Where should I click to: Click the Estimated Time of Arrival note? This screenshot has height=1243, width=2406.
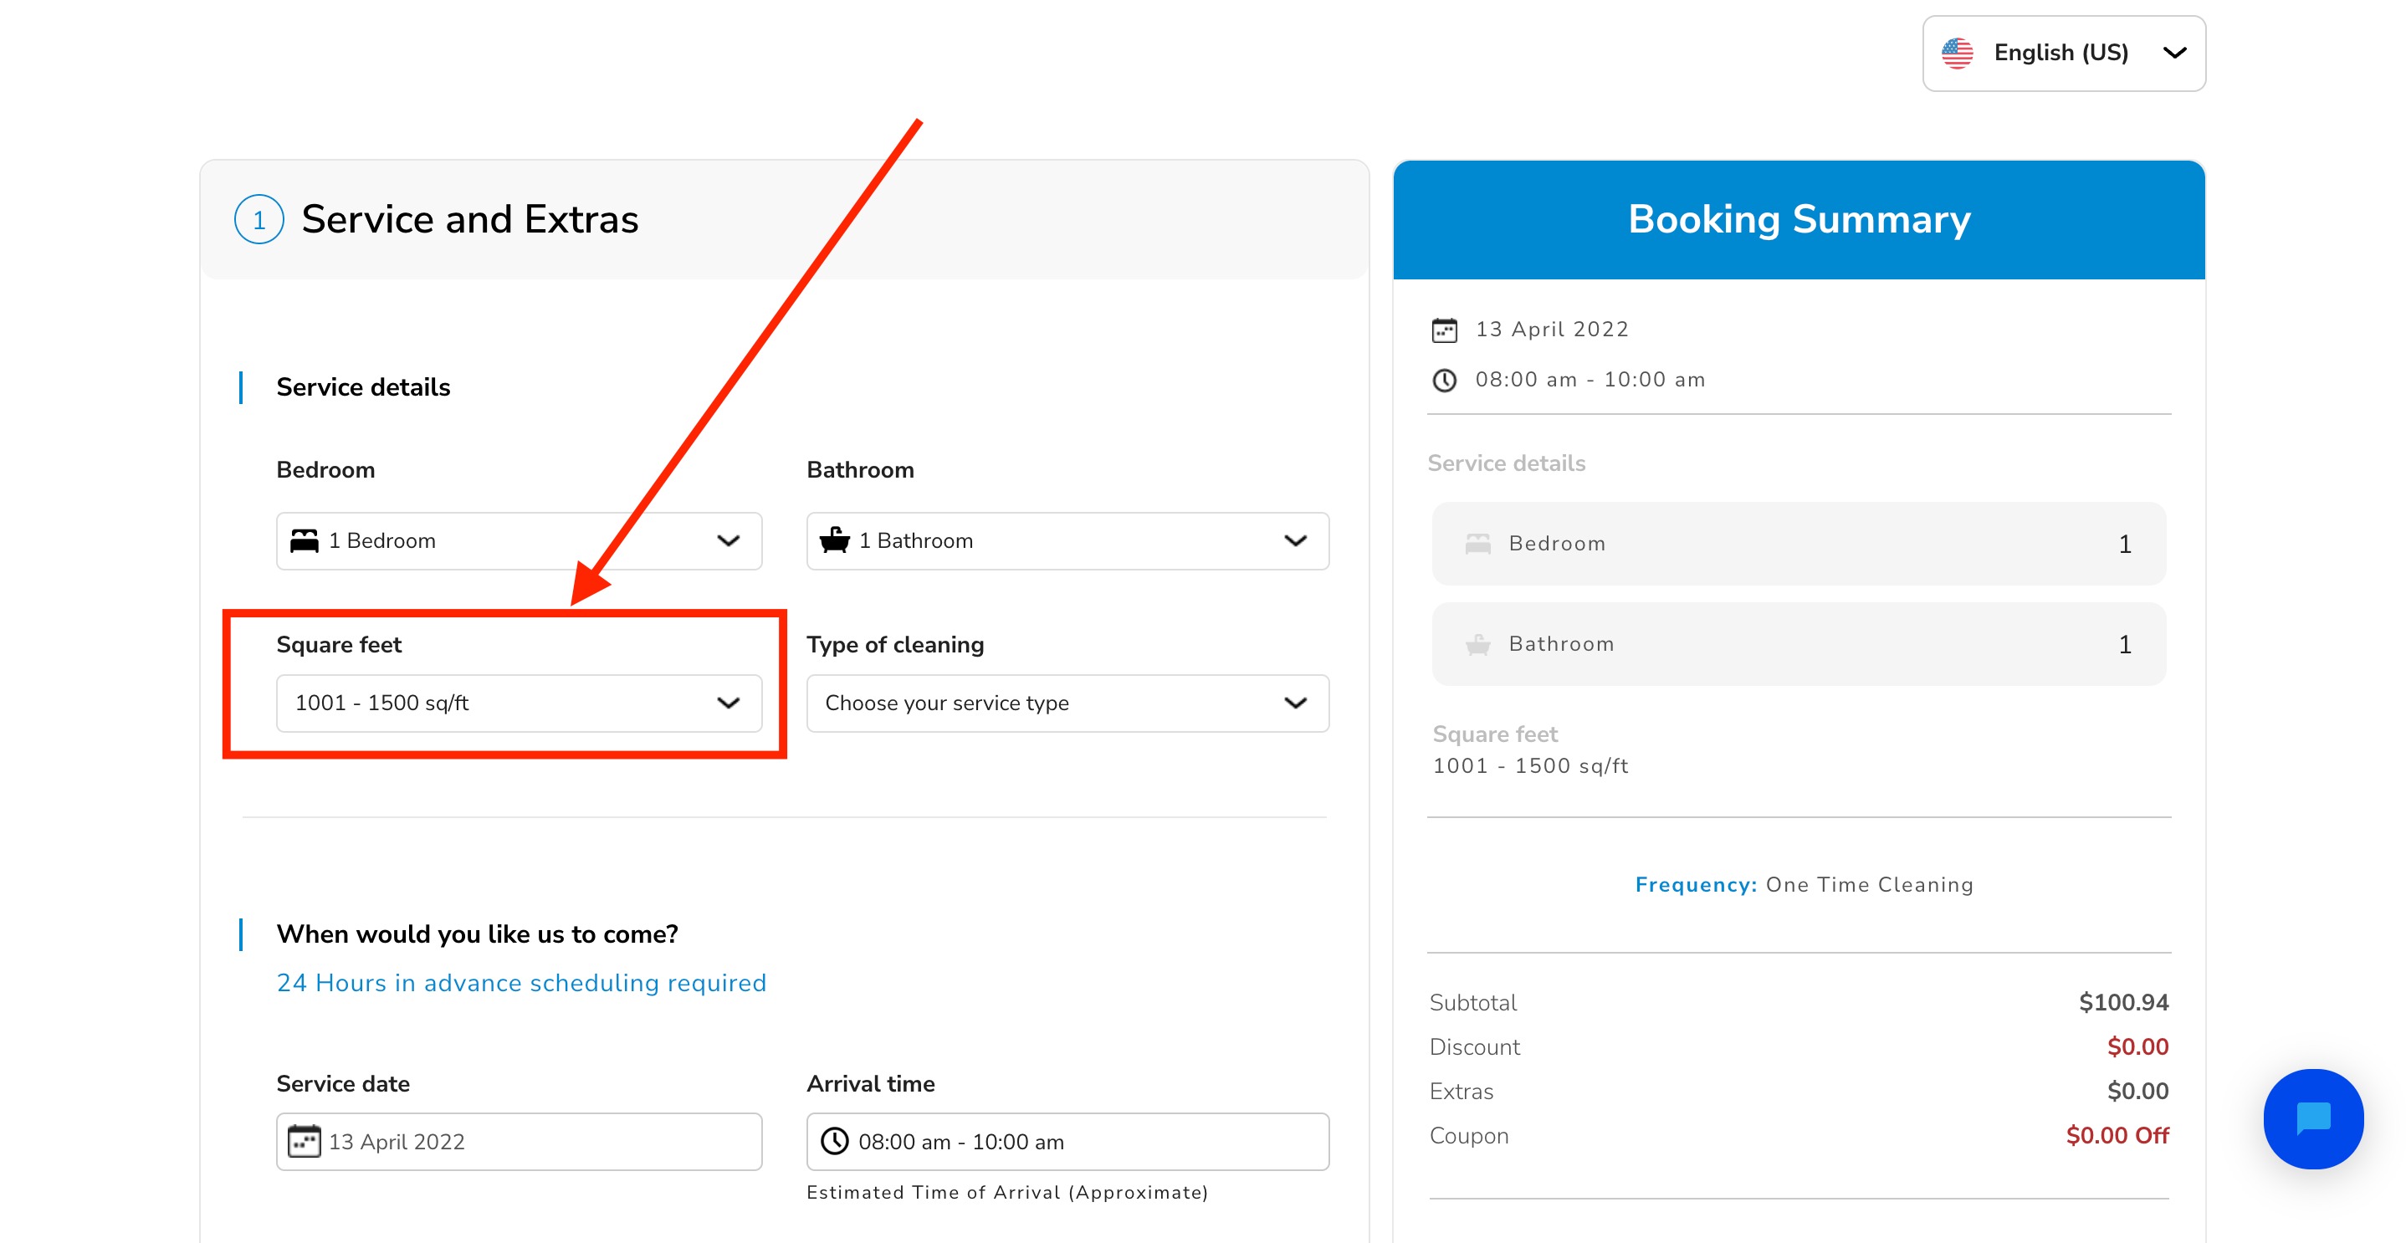pos(1007,1193)
